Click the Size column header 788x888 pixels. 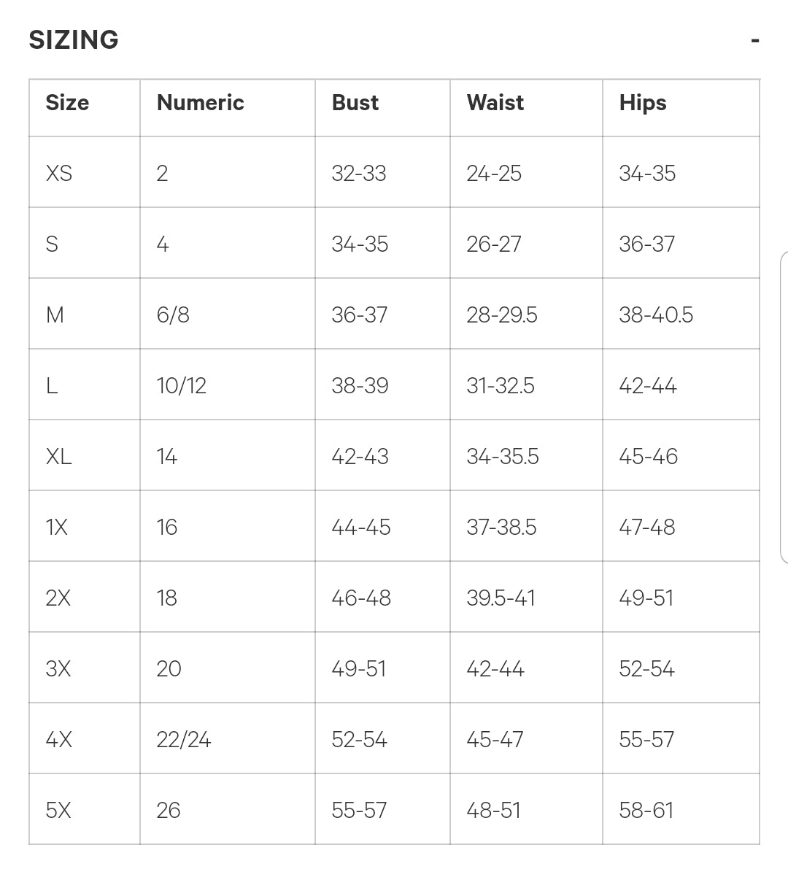[67, 103]
